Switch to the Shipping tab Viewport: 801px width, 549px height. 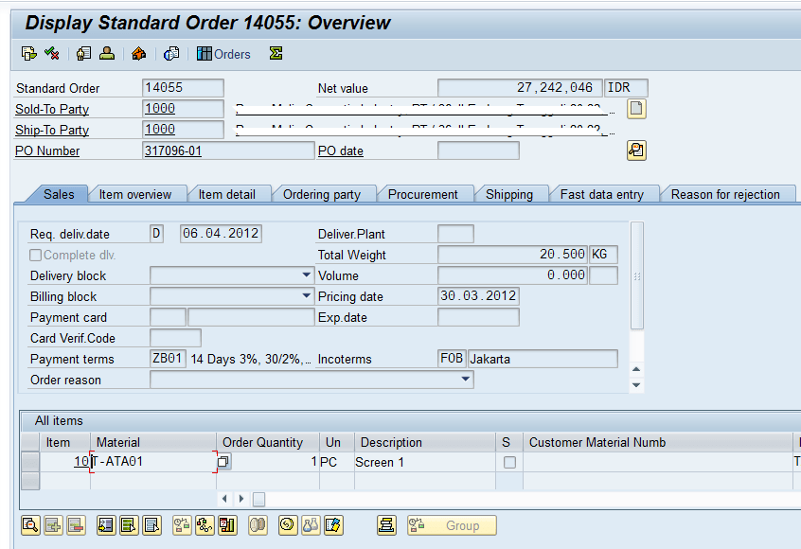tap(511, 194)
